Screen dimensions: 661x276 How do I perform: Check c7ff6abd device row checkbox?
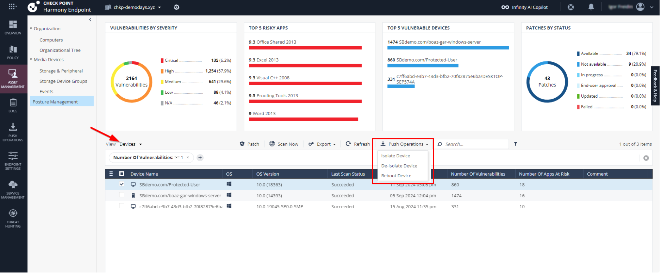[122, 206]
